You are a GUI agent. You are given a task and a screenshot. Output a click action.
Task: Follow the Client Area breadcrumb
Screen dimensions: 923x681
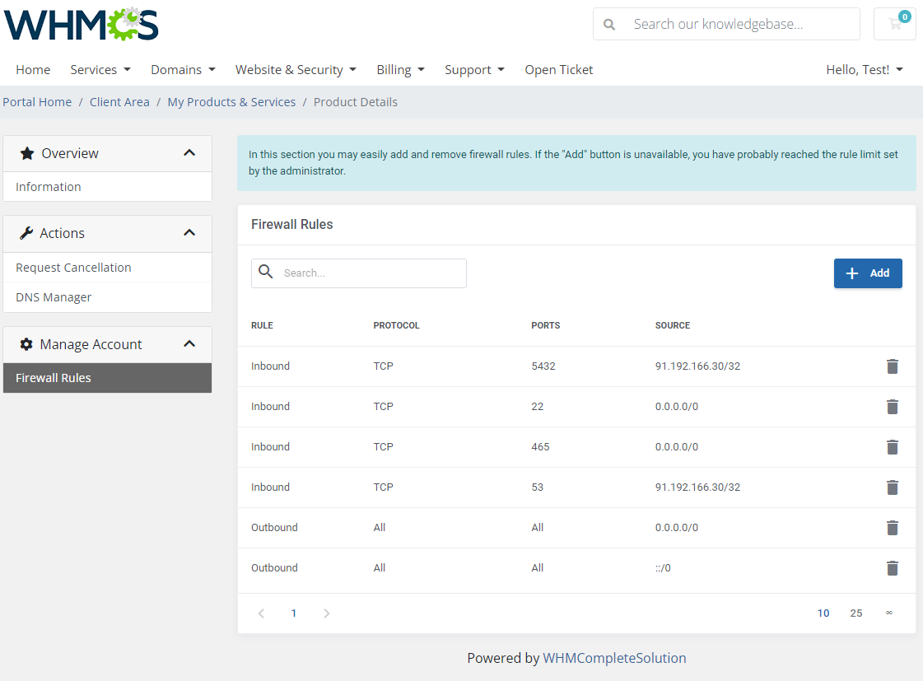tap(119, 102)
